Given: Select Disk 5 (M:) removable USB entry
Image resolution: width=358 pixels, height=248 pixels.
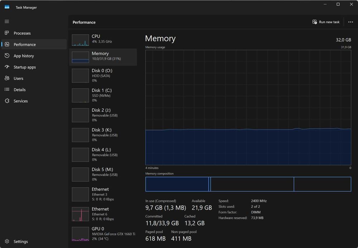Looking at the screenshot, I should (103, 175).
